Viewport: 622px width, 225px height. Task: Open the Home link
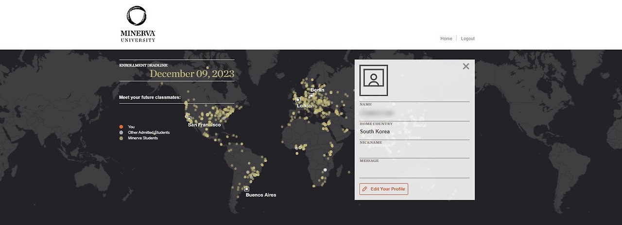pyautogui.click(x=446, y=38)
